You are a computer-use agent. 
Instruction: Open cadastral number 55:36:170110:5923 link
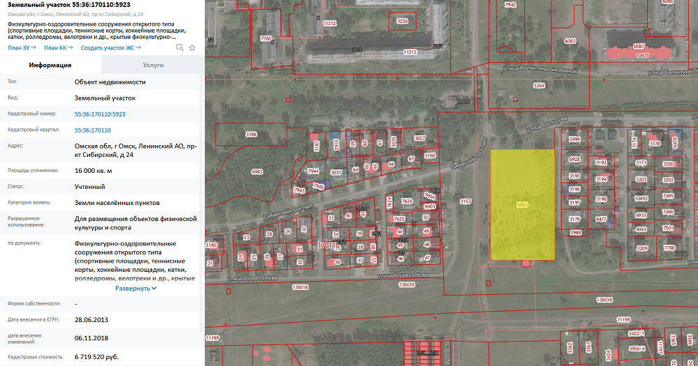pyautogui.click(x=100, y=114)
